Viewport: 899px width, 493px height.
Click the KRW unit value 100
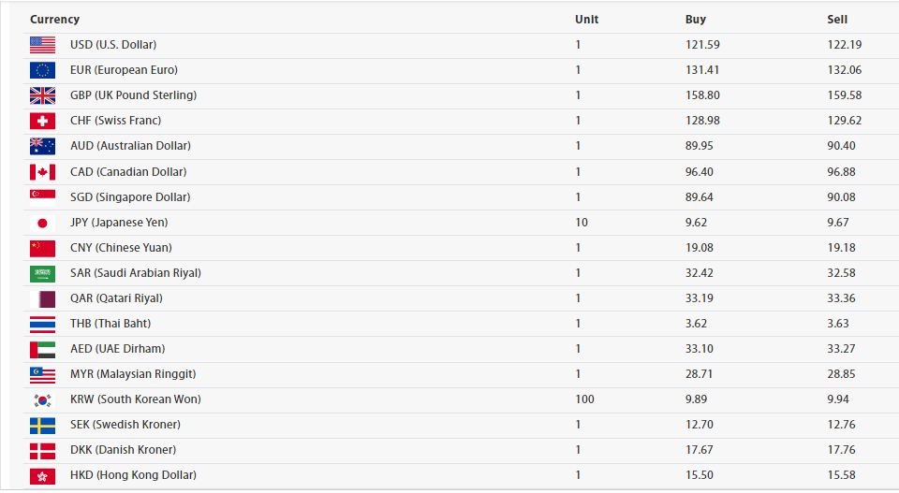coord(584,399)
